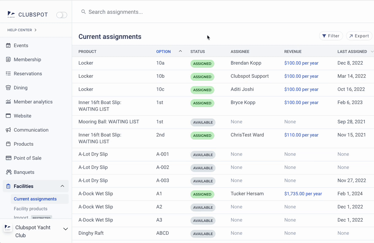This screenshot has height=243, width=374.
Task: Click the Reservations checklist icon
Action: pos(8,73)
